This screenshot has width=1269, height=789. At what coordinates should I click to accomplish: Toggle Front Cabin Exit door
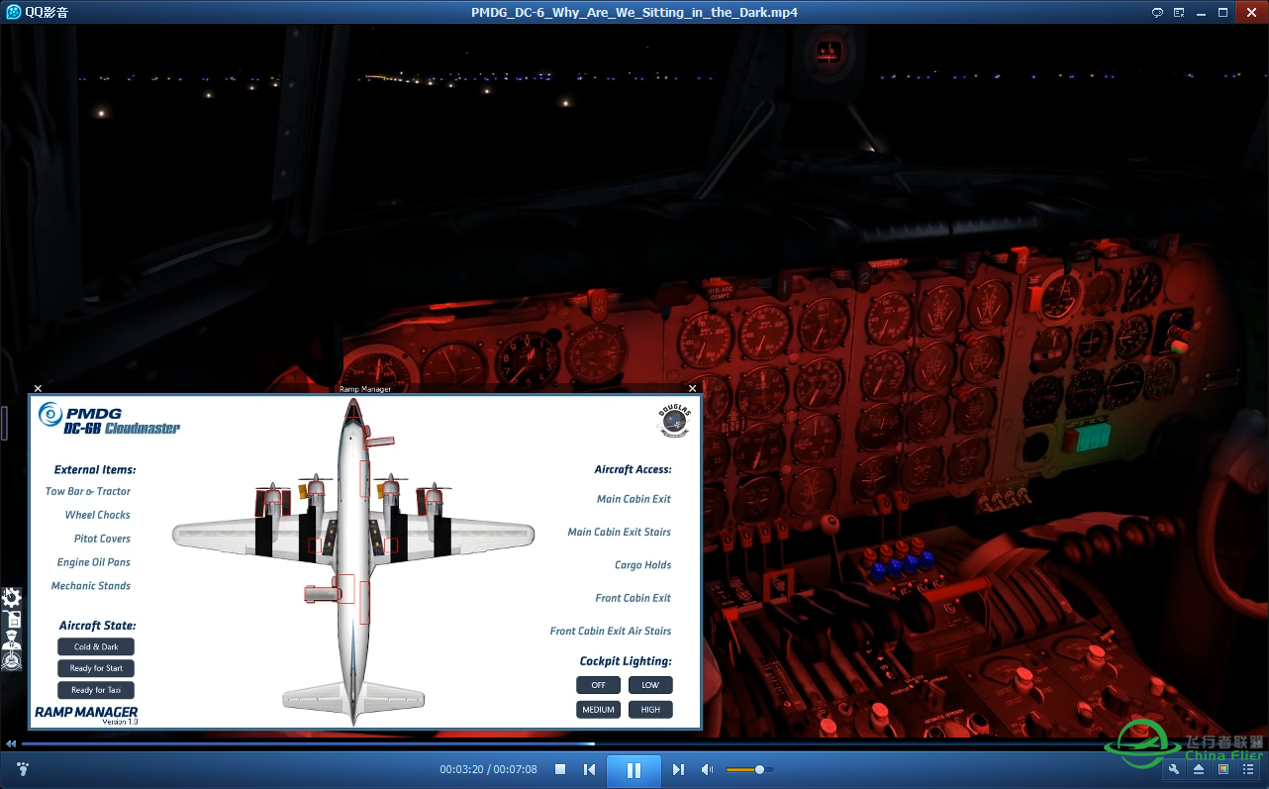(634, 598)
